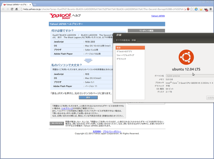Click the 64 ビット OS type value

[x=170, y=89]
